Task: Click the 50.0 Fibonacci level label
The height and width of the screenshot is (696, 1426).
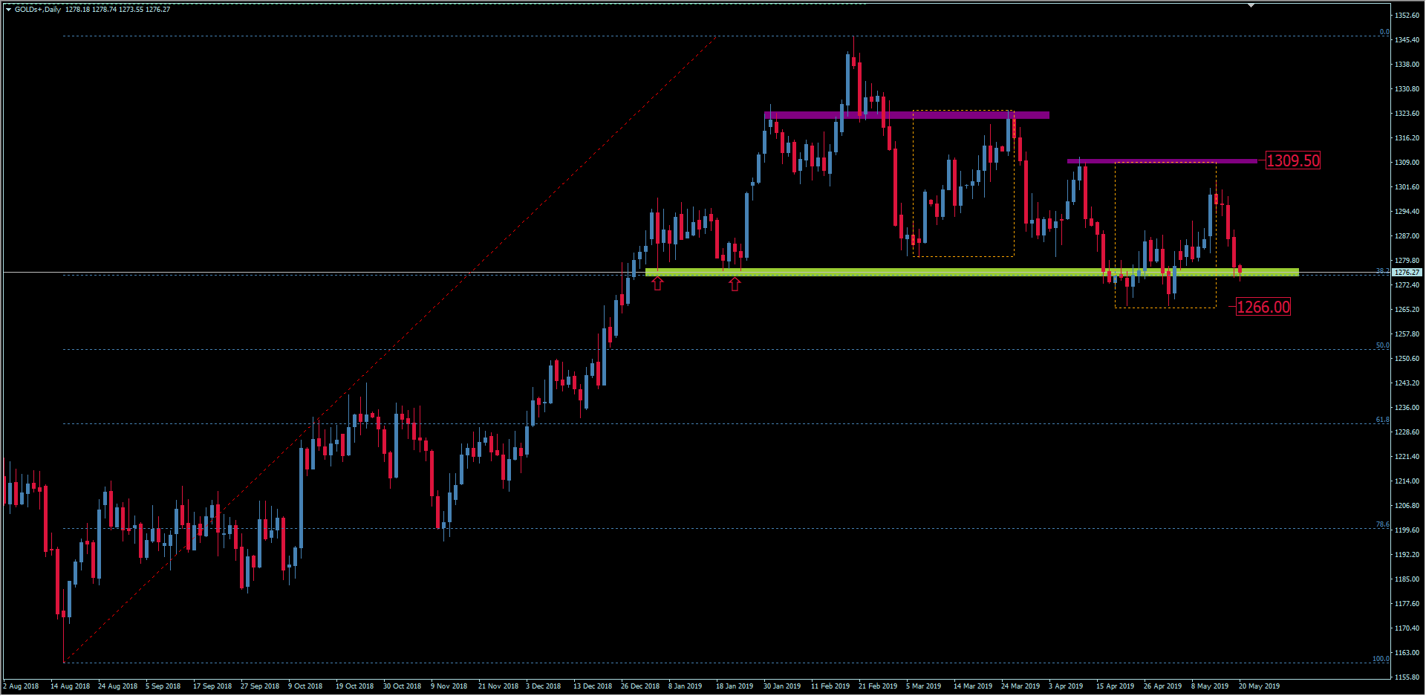Action: point(1381,345)
